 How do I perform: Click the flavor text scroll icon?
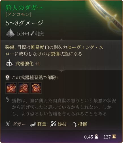[8, 100]
